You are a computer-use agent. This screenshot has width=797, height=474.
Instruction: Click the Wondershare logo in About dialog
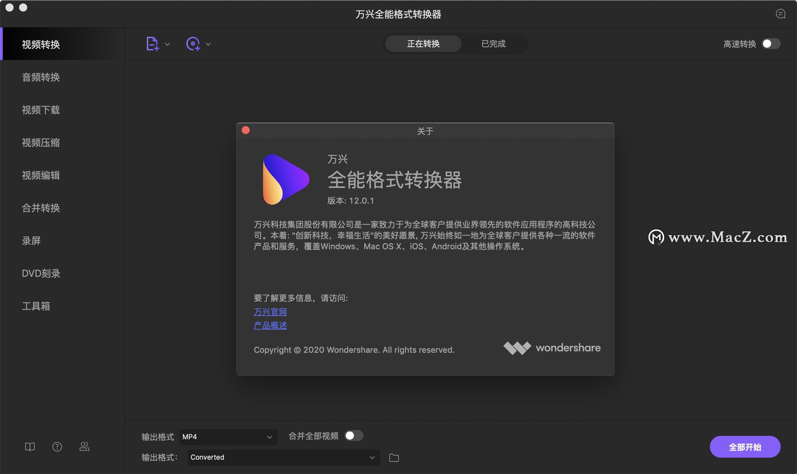(552, 348)
